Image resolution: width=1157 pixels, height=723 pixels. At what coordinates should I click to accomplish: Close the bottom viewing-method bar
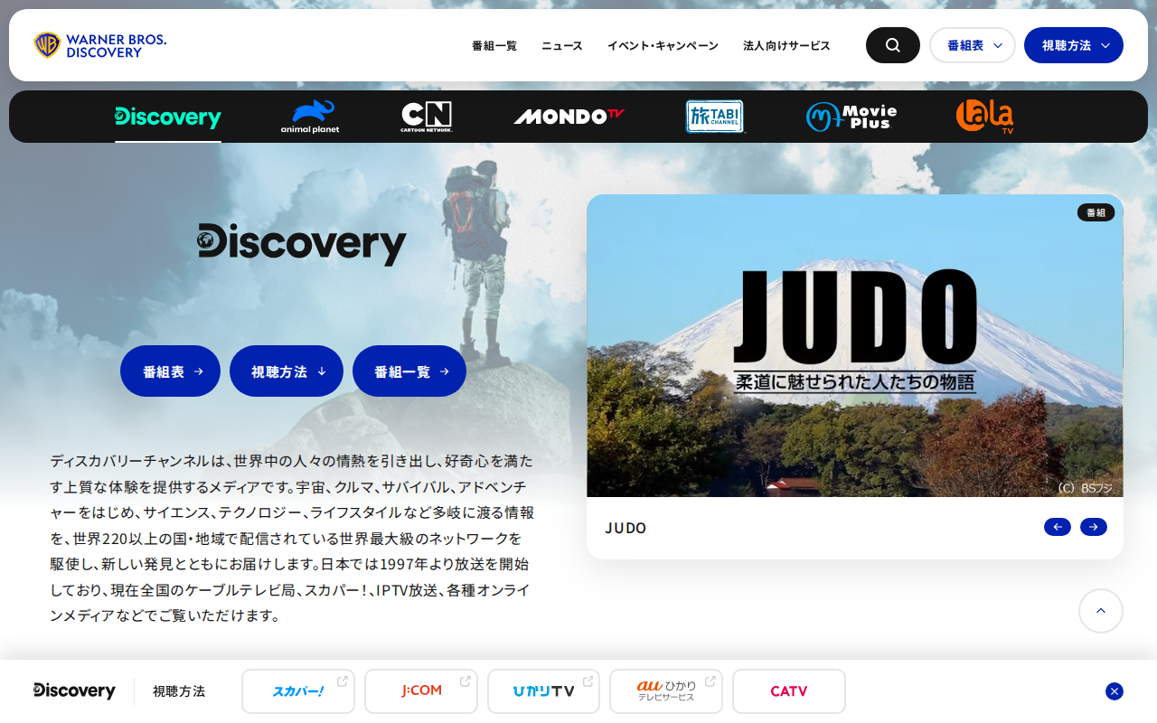(x=1115, y=691)
